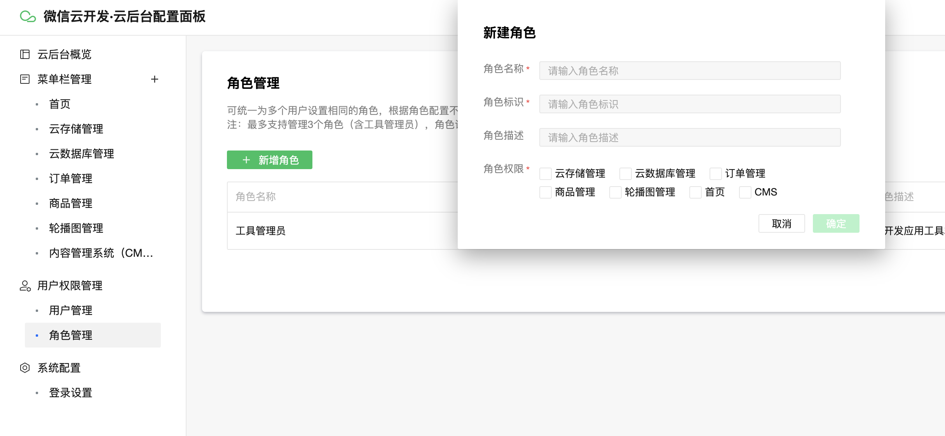Viewport: 945px width, 436px height.
Task: Open 云存储管理 in the sidebar
Action: [76, 129]
